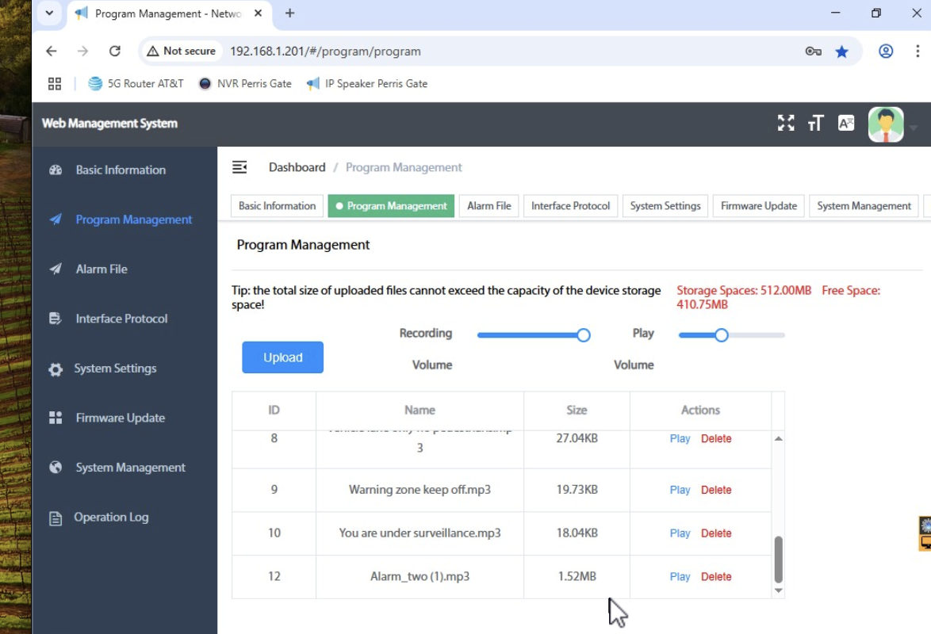Click the System Settings gear icon
This screenshot has width=931, height=634.
(x=56, y=369)
